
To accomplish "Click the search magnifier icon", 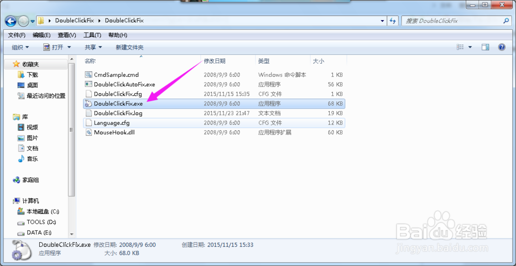I will [506, 21].
